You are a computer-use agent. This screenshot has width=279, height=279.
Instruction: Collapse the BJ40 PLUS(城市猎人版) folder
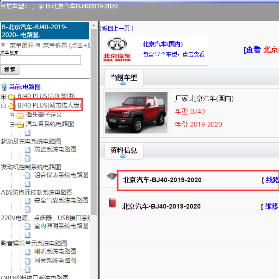[x=3, y=106]
